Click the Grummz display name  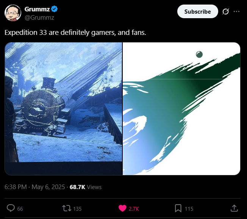pos(37,9)
